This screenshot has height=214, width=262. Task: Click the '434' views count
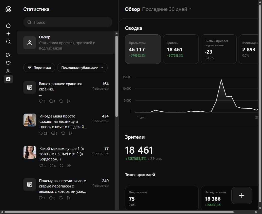[x=105, y=116]
